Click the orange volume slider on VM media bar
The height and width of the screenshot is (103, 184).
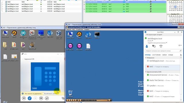pyautogui.click(x=102, y=100)
